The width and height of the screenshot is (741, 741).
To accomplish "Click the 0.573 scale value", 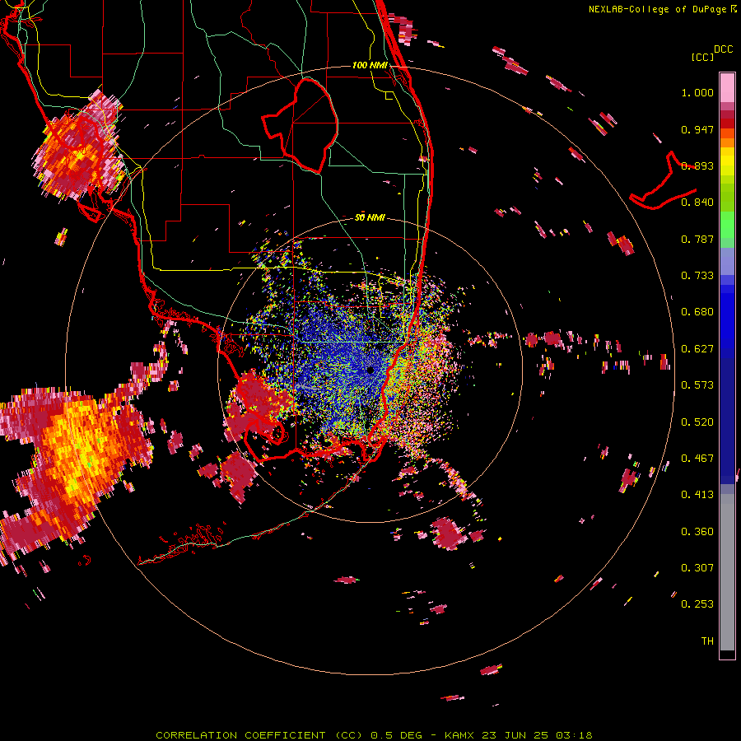I will click(697, 385).
